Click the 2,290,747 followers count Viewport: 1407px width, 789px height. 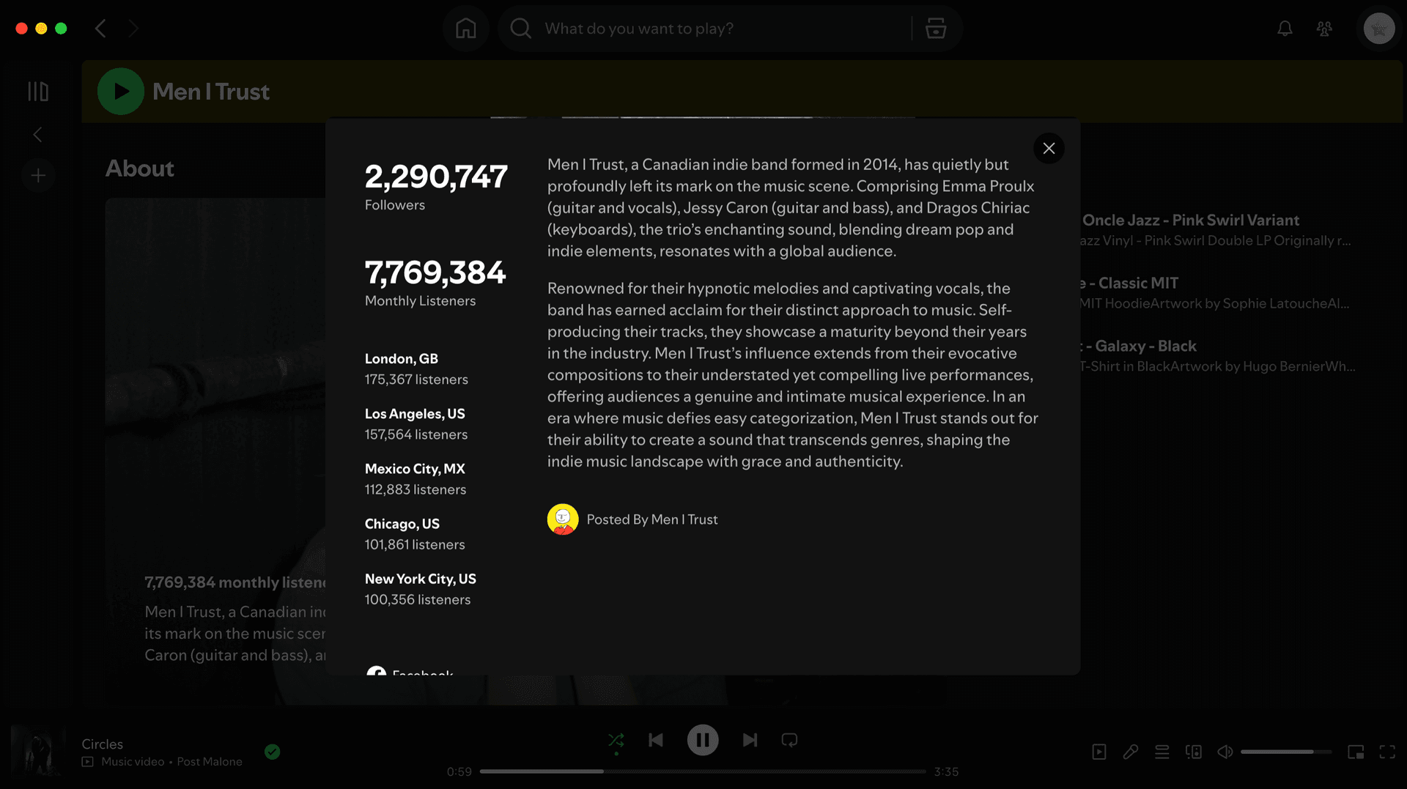click(436, 177)
